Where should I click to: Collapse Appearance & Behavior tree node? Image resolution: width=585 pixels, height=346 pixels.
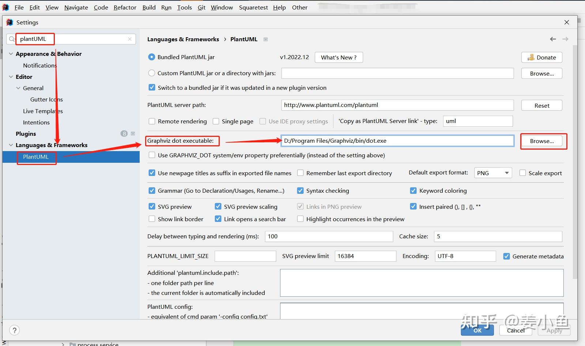coord(11,54)
